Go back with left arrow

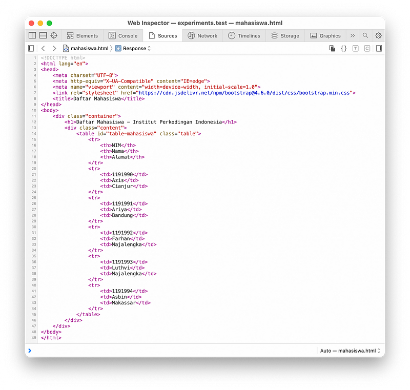click(43, 49)
